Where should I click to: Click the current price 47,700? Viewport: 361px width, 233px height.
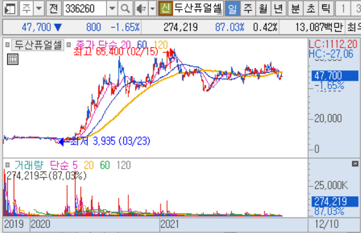36,27
